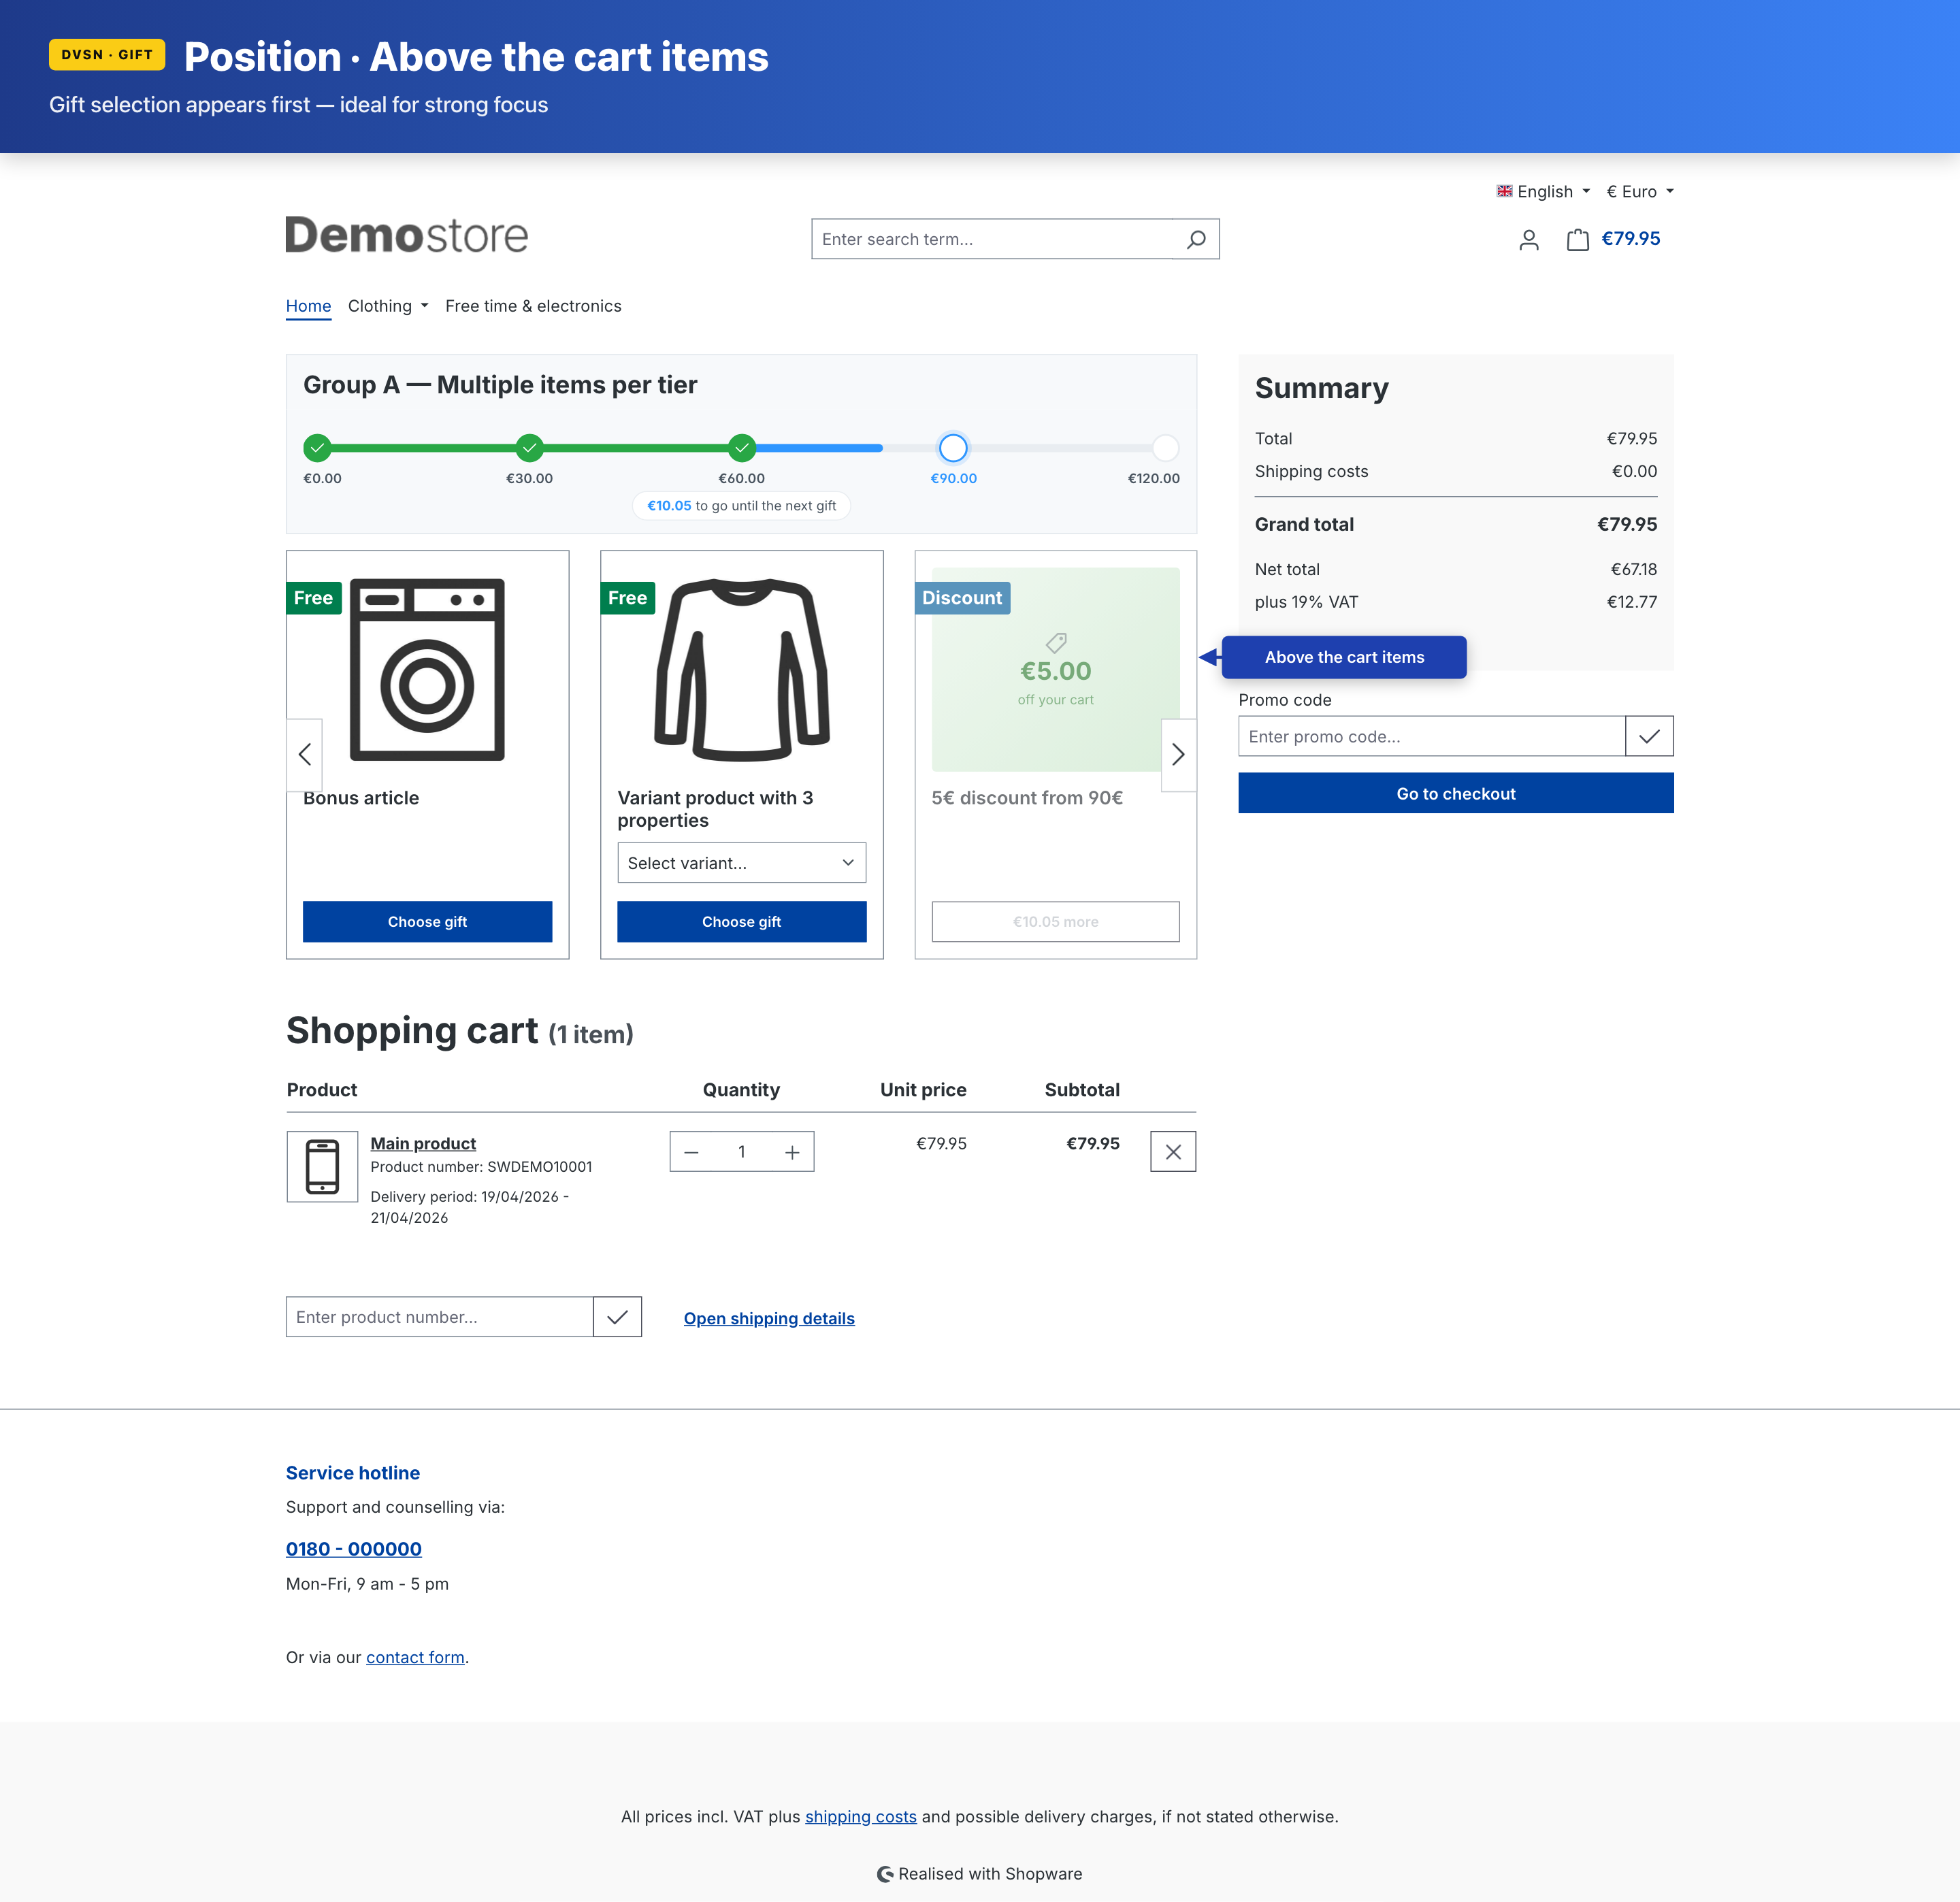Open shipping details link

768,1318
